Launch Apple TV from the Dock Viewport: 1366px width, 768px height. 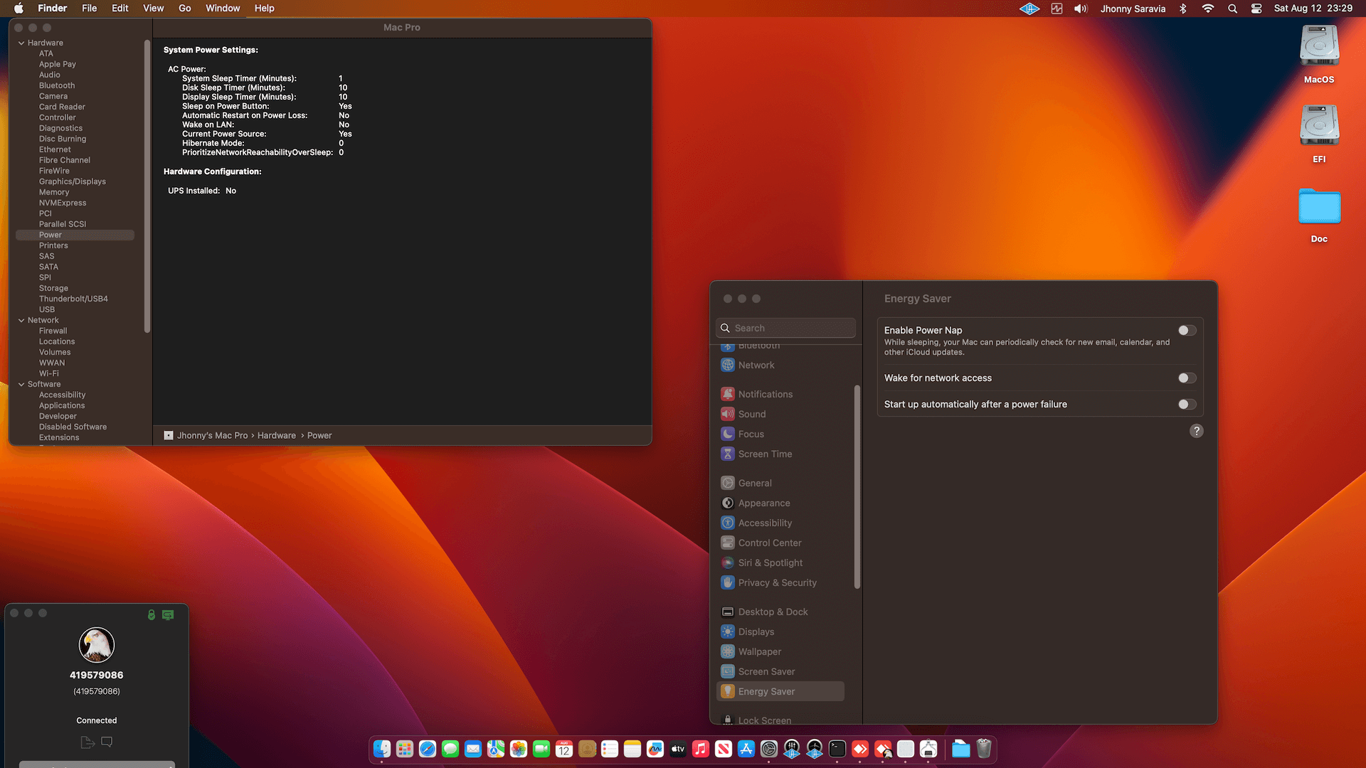pyautogui.click(x=678, y=749)
